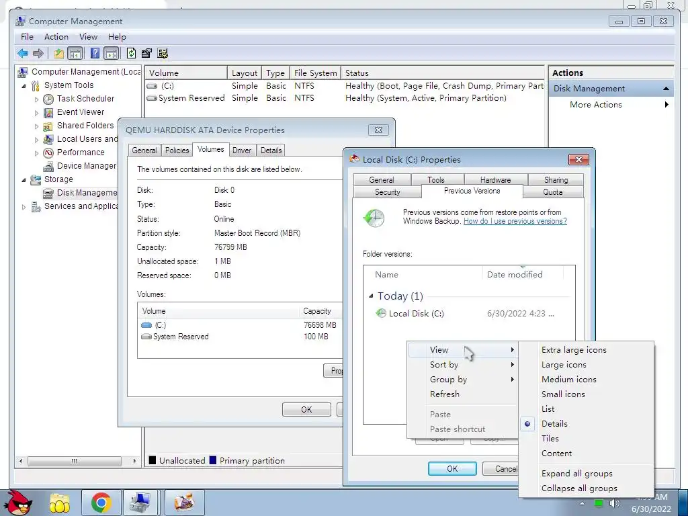
Task: Open Chrome from the taskbar
Action: (101, 503)
